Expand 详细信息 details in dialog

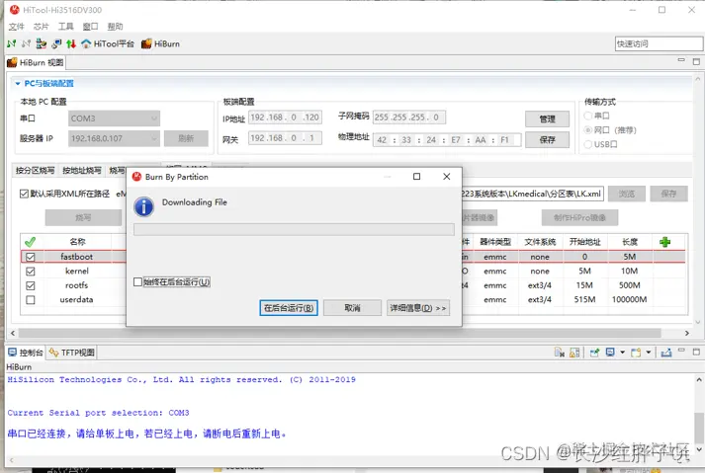point(418,308)
